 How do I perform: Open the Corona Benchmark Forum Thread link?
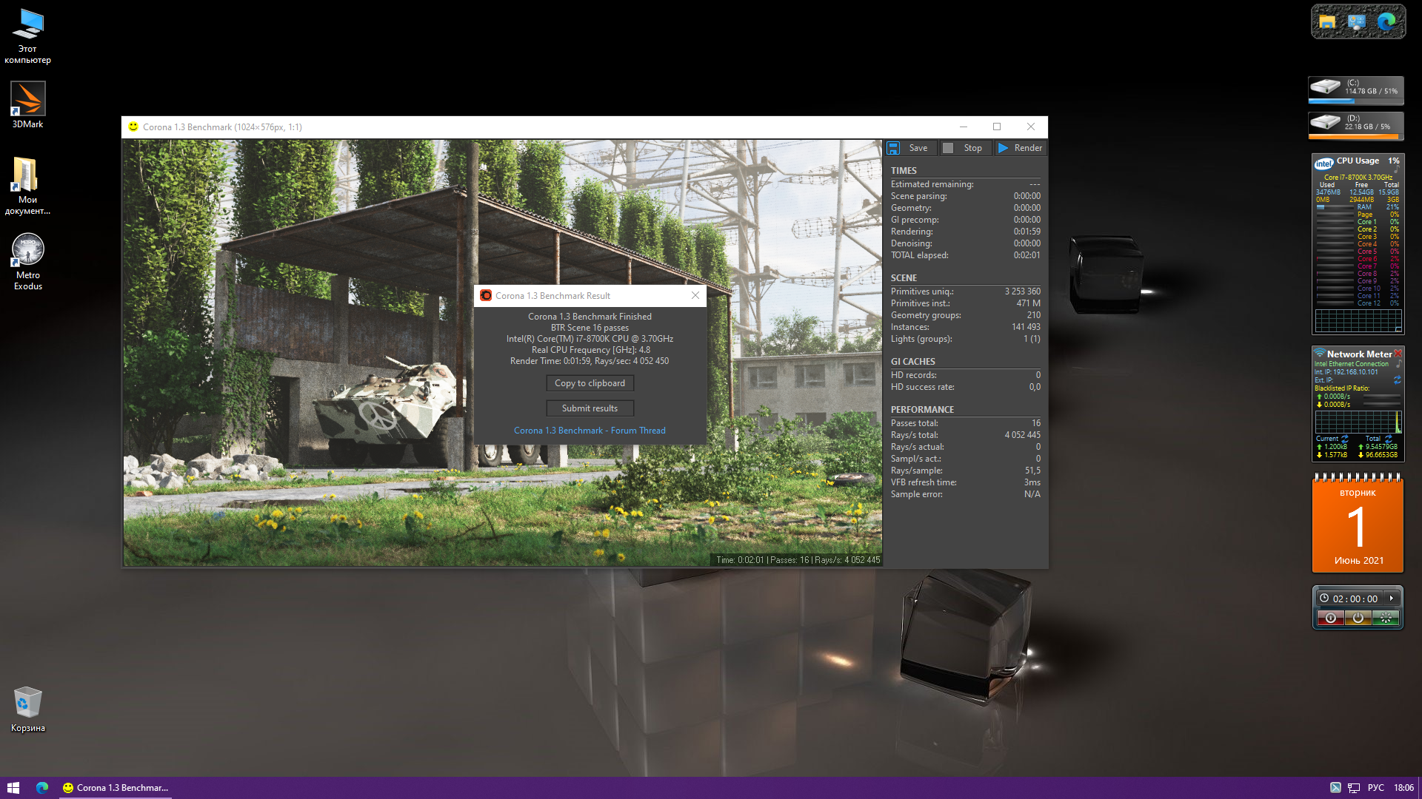click(x=590, y=431)
